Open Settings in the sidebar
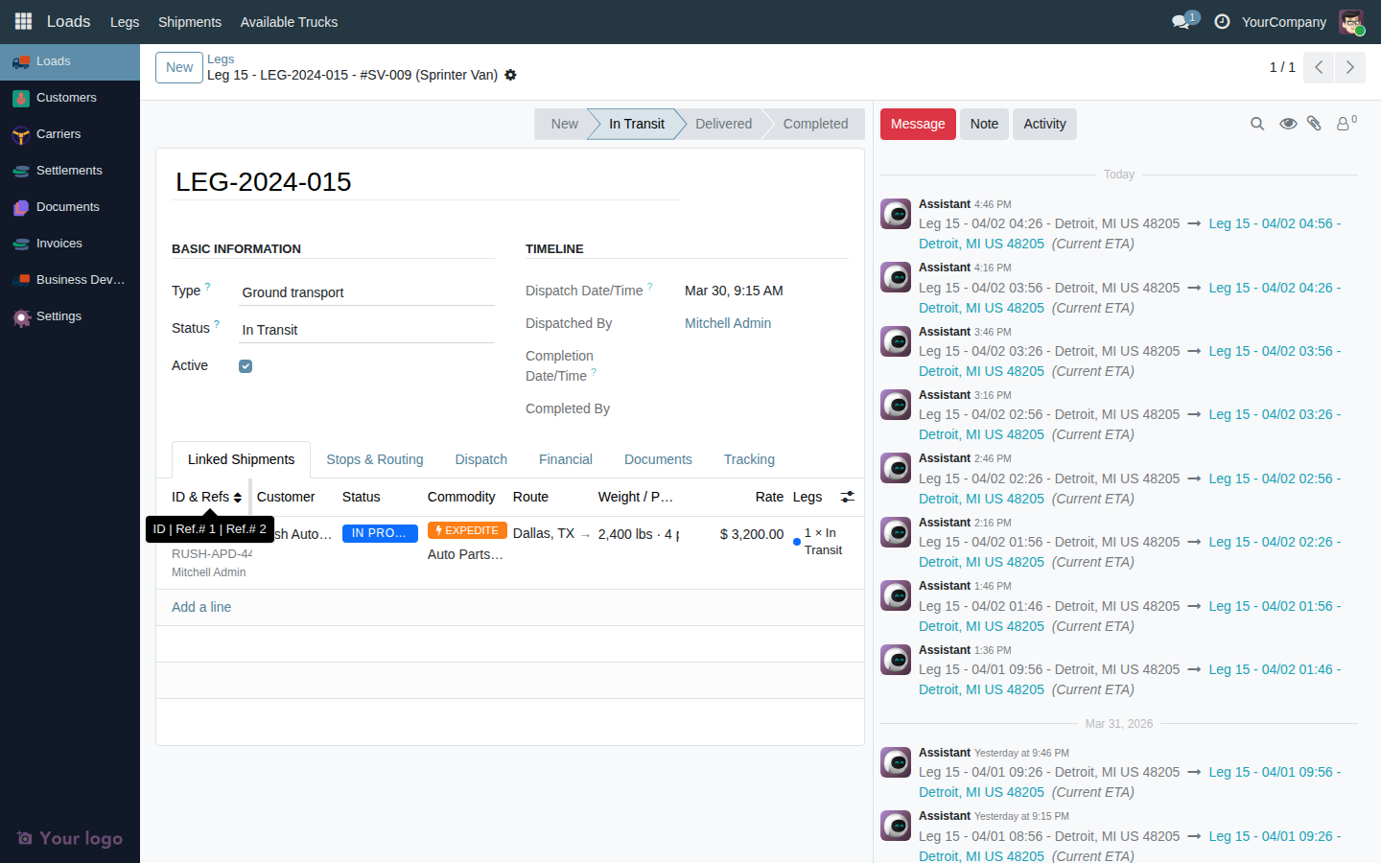1381x863 pixels. (70, 316)
